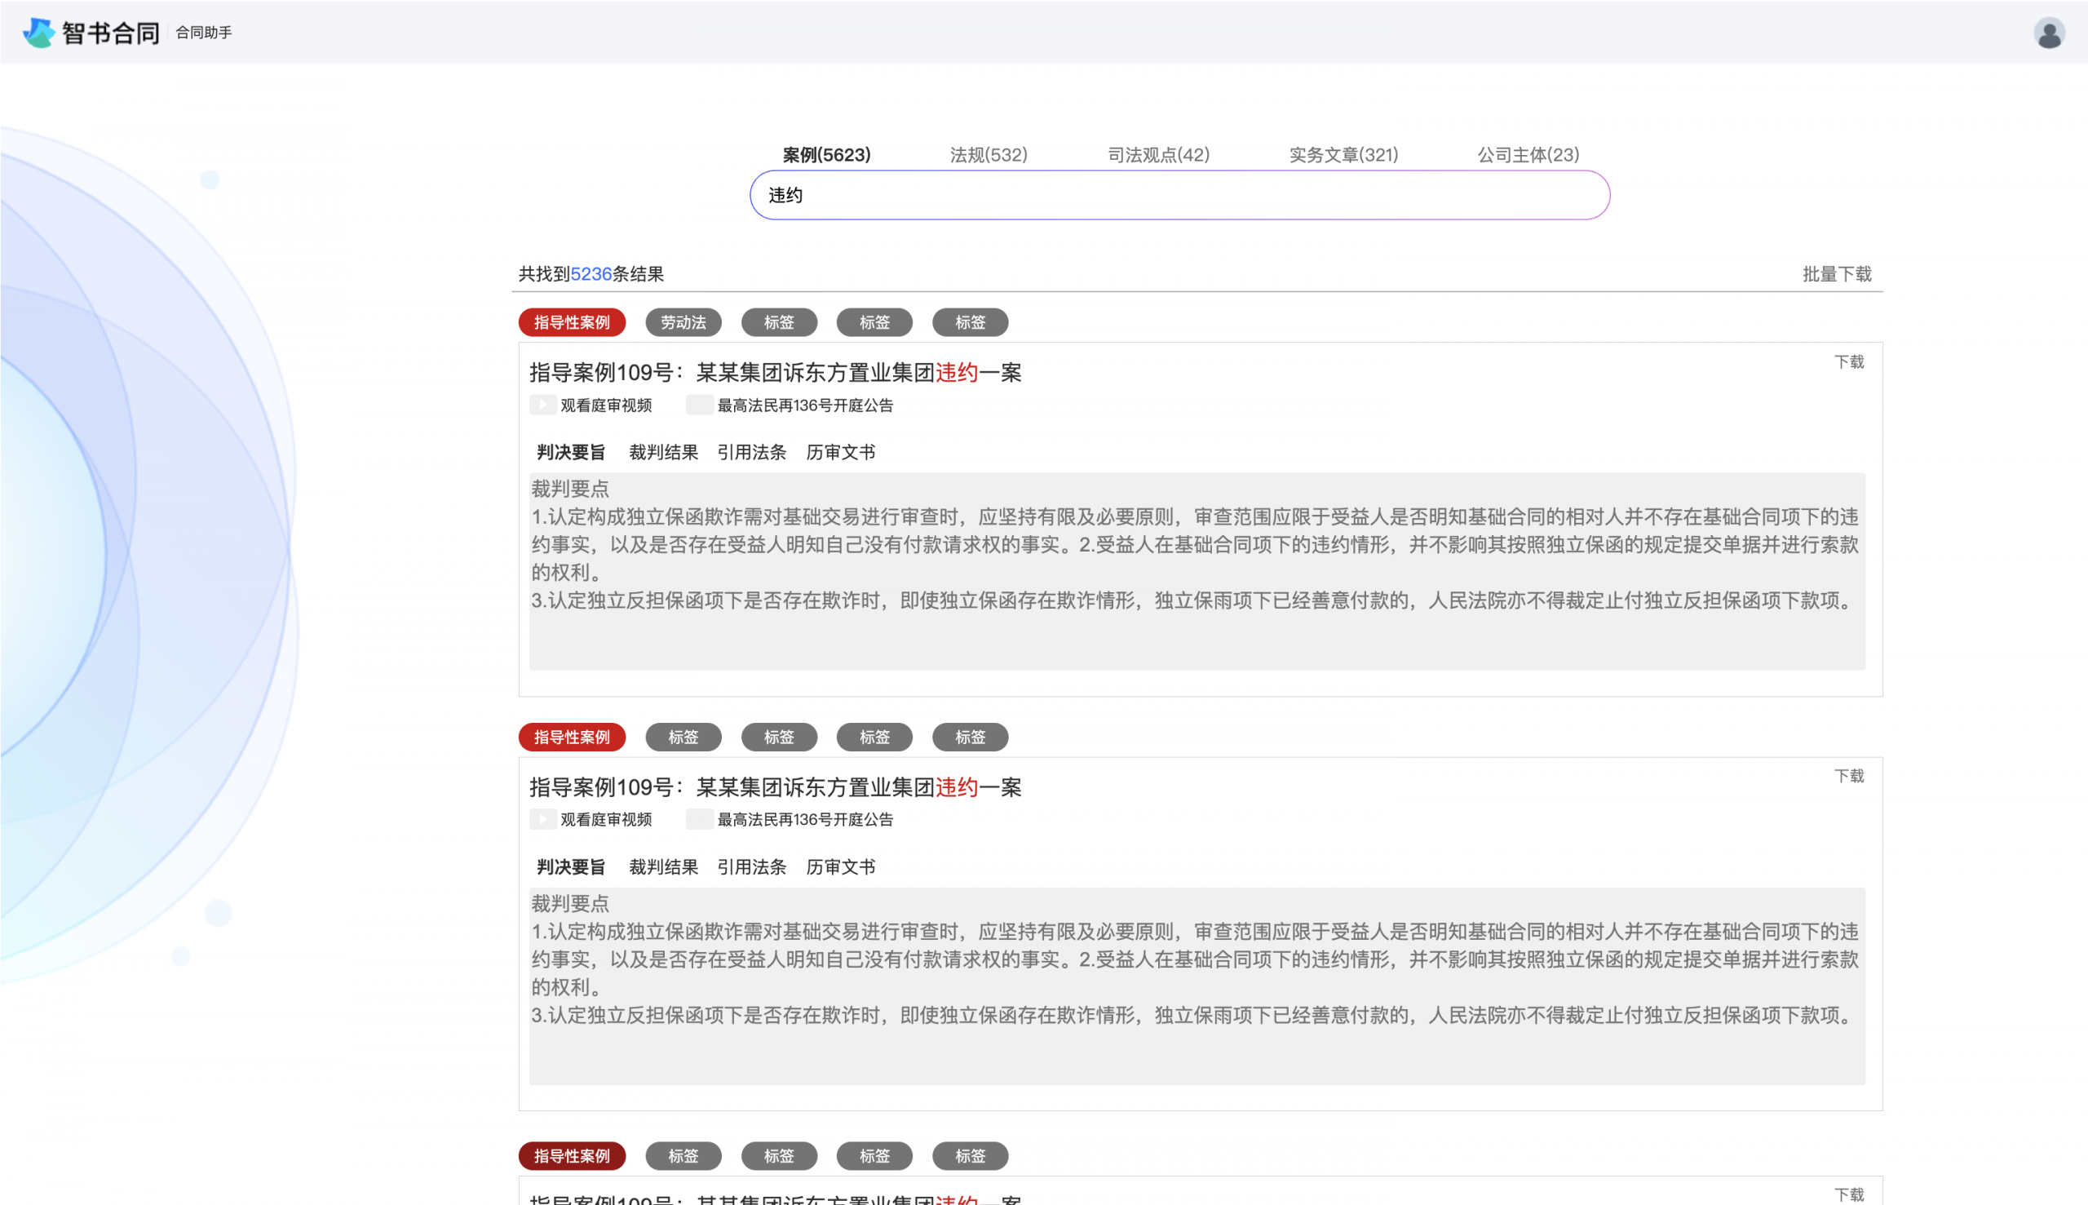Download the first case result

click(x=1848, y=361)
